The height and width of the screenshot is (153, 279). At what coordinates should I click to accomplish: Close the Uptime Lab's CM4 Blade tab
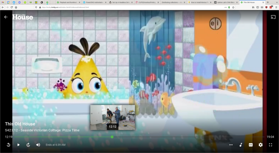(x=237, y=3)
